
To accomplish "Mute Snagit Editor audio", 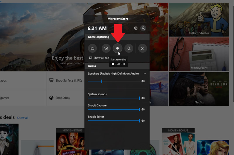I will pyautogui.click(x=143, y=121).
